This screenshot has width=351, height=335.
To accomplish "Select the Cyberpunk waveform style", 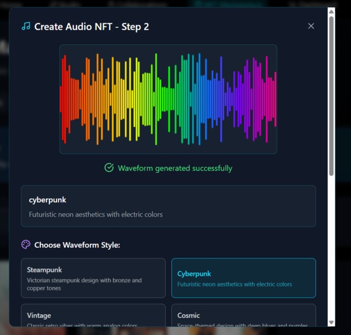I will [x=244, y=278].
